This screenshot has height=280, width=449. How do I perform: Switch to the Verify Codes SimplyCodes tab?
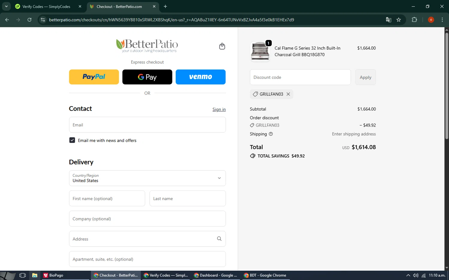click(46, 6)
